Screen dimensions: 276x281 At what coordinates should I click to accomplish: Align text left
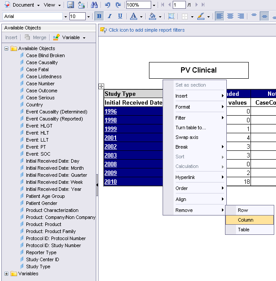[x=220, y=16]
